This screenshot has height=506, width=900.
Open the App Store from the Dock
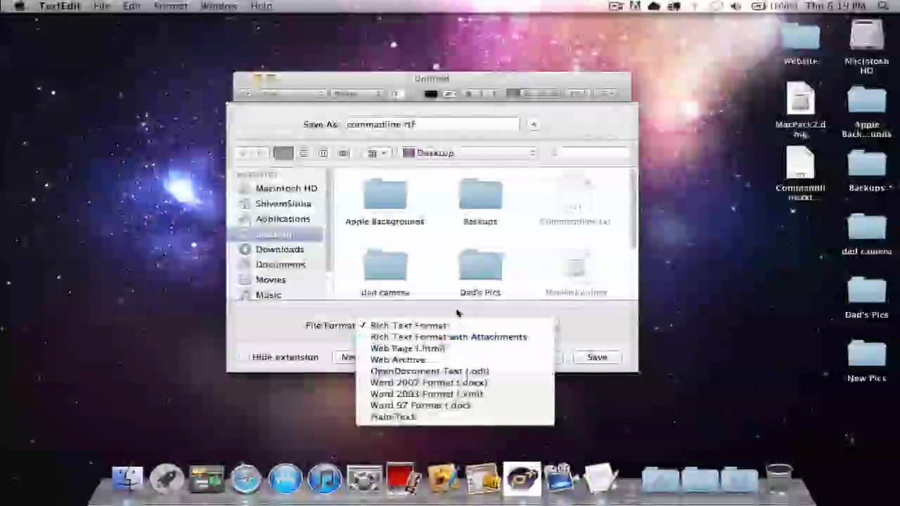click(285, 479)
